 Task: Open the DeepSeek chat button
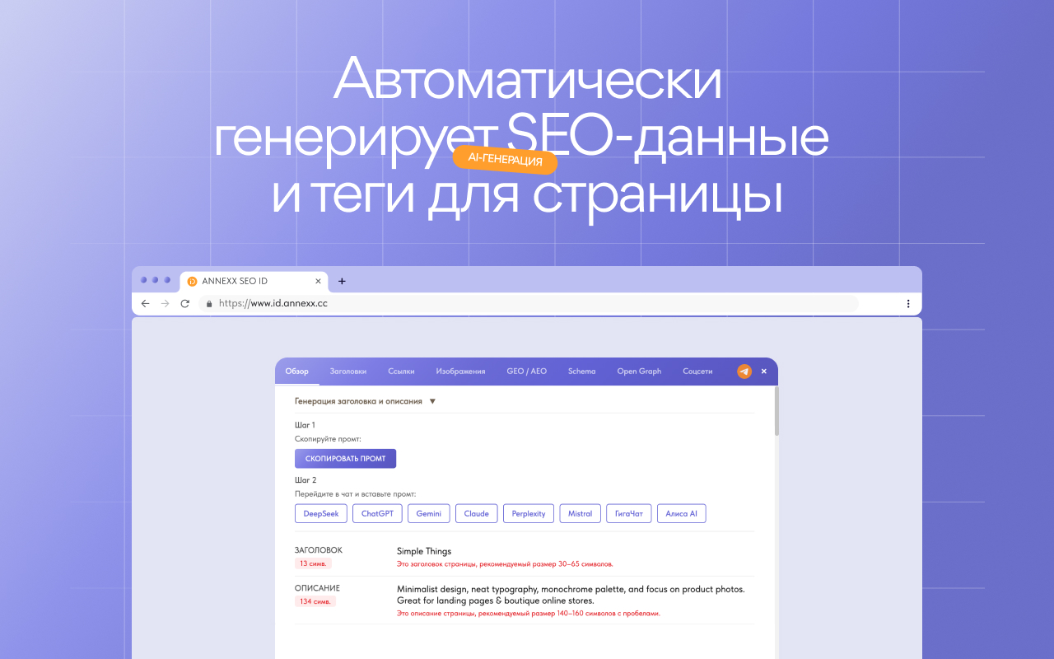click(x=321, y=513)
